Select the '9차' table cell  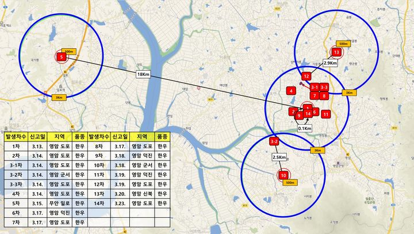(99, 156)
